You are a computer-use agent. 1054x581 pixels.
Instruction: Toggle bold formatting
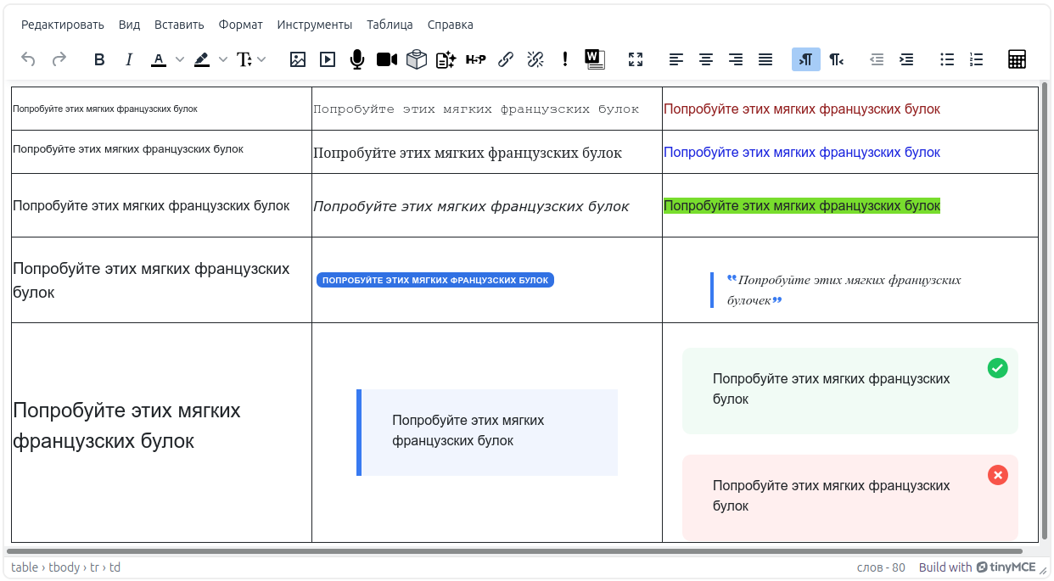click(x=99, y=59)
